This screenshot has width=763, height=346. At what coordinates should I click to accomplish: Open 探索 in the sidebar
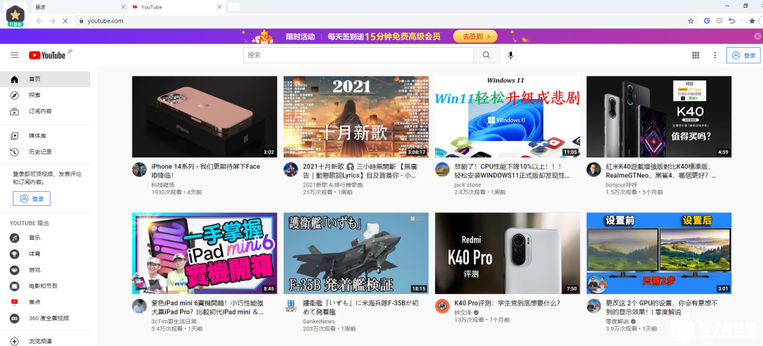coord(45,95)
